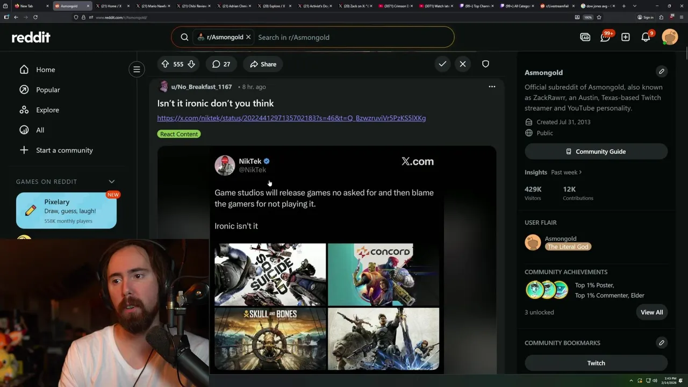Screen dimensions: 688x387
Task: Open the 'Isn't it ironic don't you think' post
Action: (216, 103)
